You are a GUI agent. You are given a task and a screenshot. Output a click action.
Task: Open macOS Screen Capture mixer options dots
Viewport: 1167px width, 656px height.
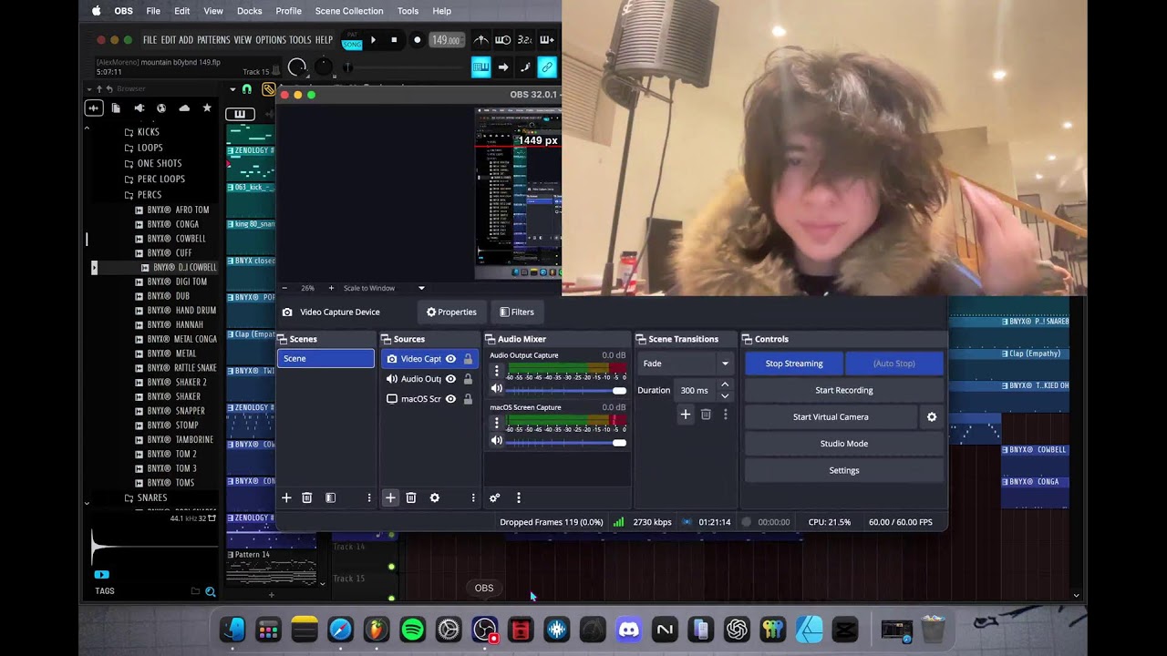point(497,423)
